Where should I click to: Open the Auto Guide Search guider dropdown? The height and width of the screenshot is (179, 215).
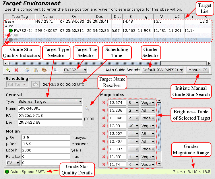(x=163, y=70)
